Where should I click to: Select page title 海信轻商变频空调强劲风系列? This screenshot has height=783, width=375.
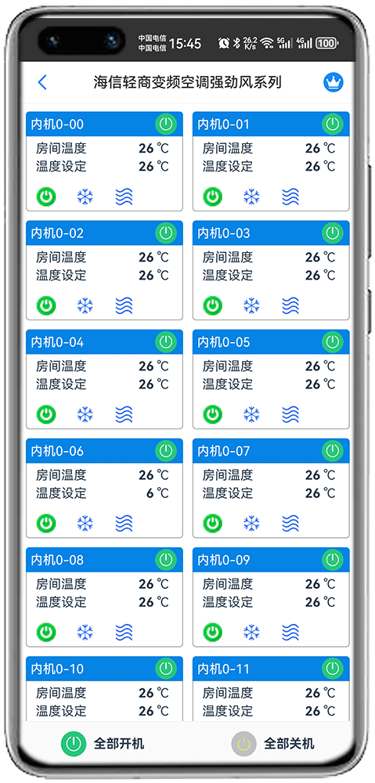click(187, 82)
